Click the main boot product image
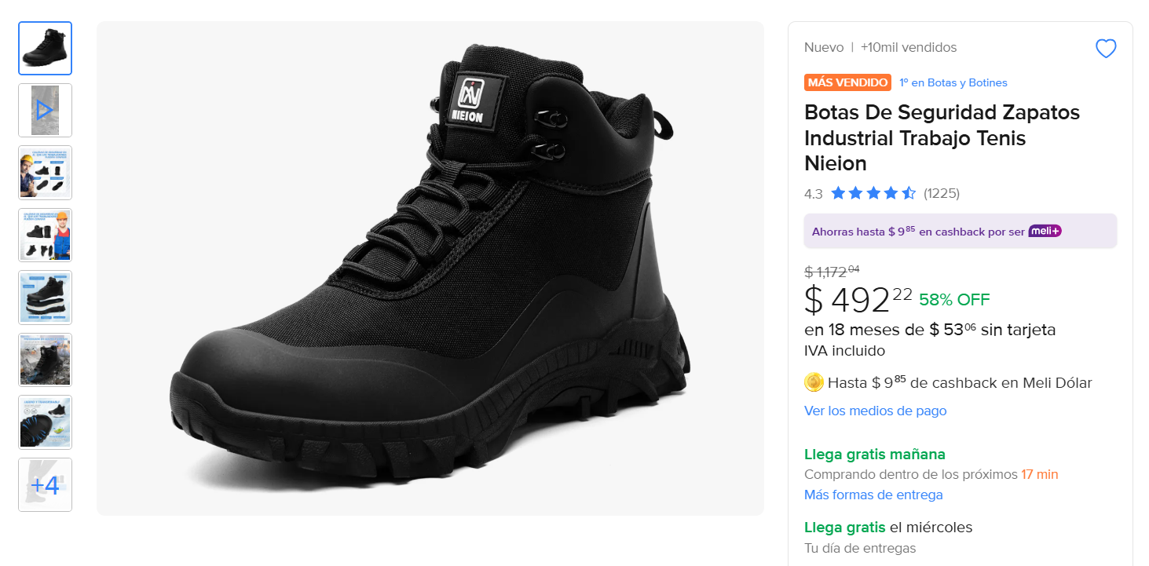Screen dimensions: 1149x566 430,268
